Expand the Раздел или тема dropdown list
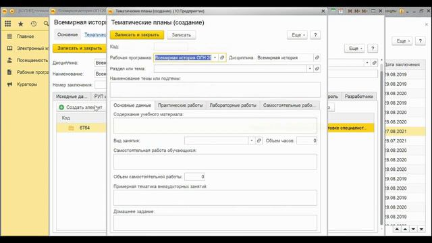Viewport: 432px width, 243px height. coord(310,69)
